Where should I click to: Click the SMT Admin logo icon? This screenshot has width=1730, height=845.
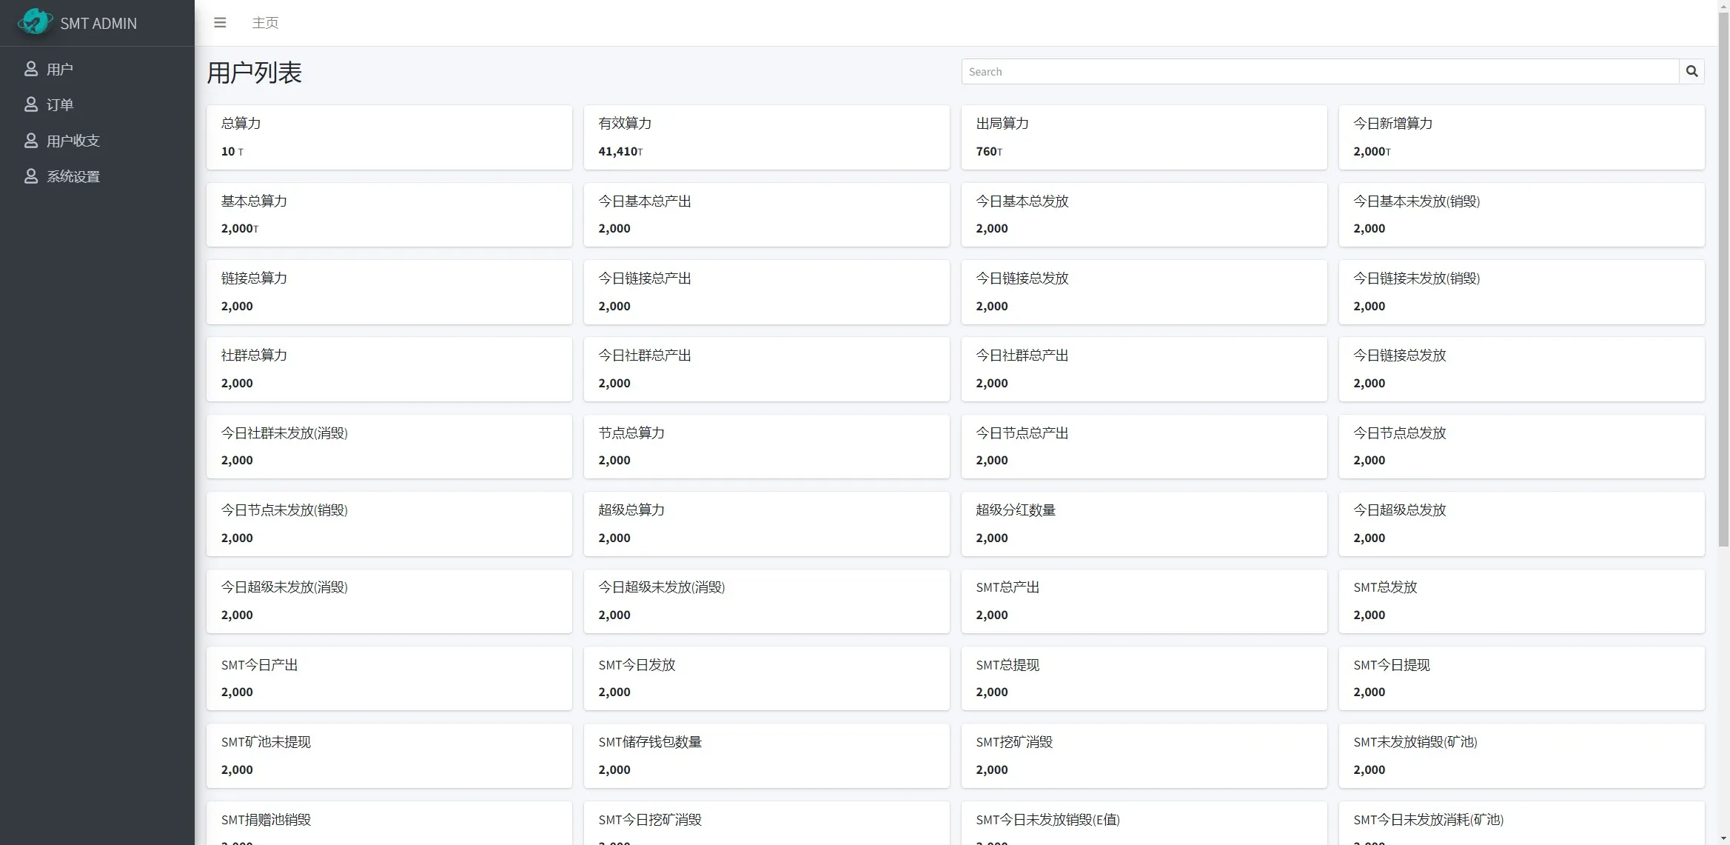pos(35,22)
